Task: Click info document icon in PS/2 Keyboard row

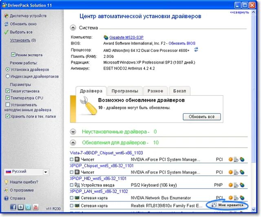Action: pos(236,185)
